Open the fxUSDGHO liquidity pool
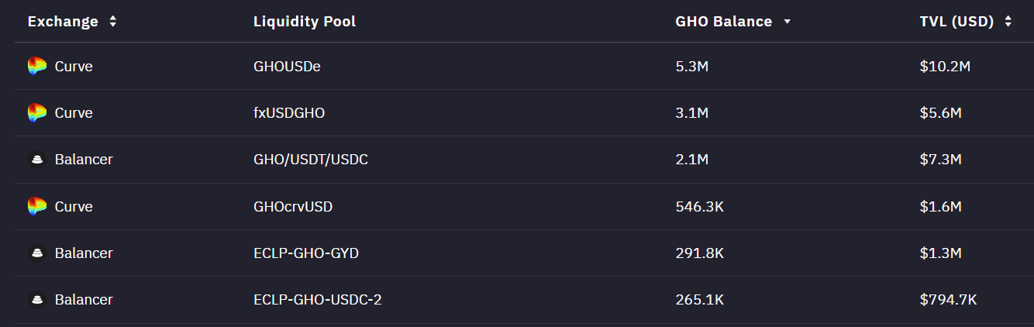This screenshot has width=1034, height=327. click(289, 113)
